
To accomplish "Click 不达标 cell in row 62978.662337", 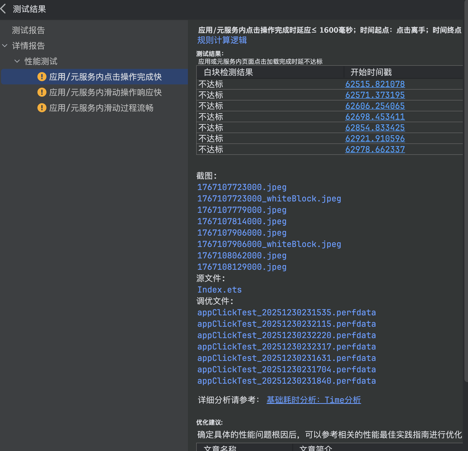I will [270, 149].
